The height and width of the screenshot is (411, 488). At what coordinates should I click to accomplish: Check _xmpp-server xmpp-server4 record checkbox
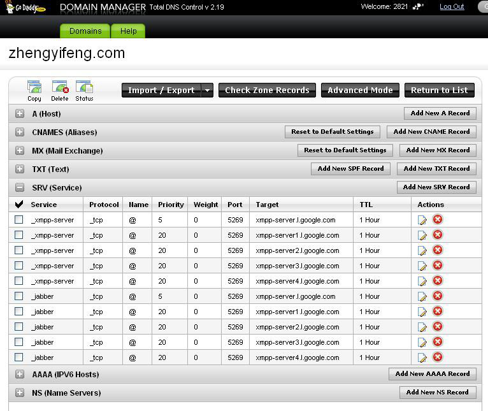[19, 281]
